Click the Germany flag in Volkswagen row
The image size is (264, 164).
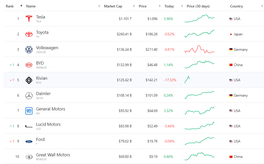click(x=231, y=49)
